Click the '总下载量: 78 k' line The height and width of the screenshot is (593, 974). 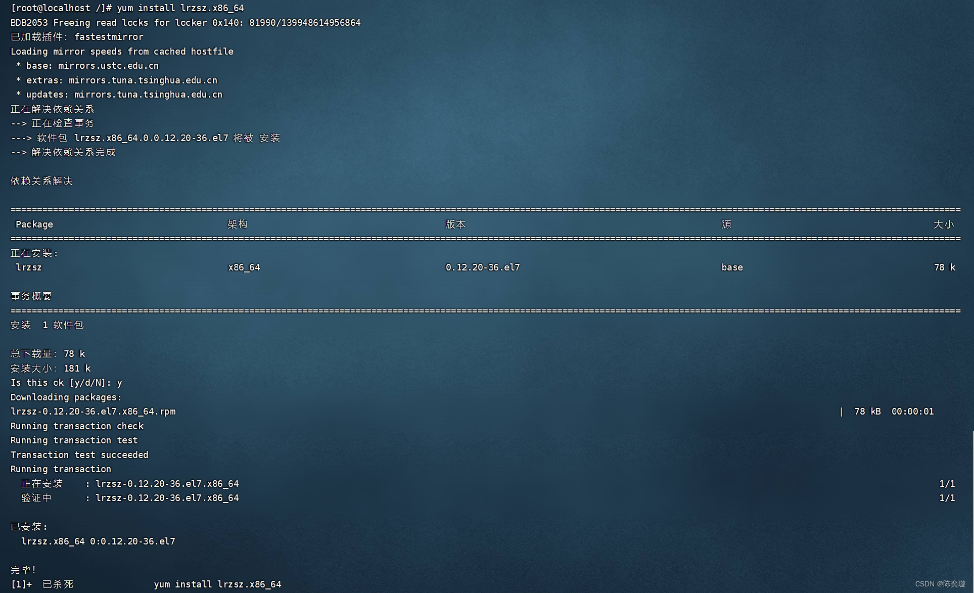(x=48, y=354)
